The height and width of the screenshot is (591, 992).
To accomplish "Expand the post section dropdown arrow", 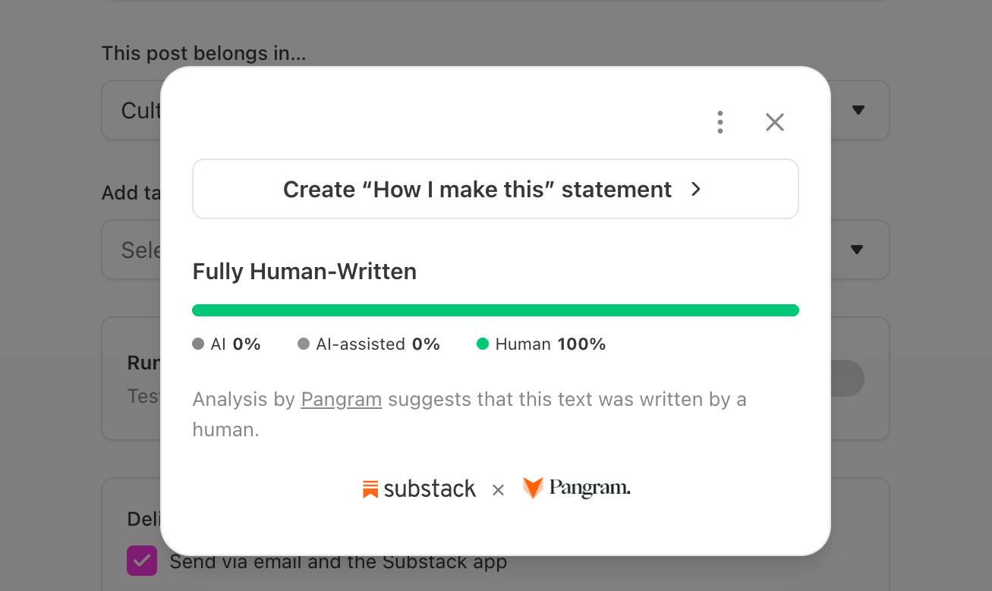I will 858,110.
